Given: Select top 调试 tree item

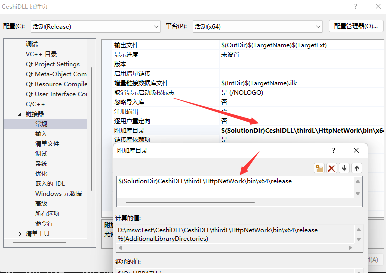Looking at the screenshot, I should 32,44.
